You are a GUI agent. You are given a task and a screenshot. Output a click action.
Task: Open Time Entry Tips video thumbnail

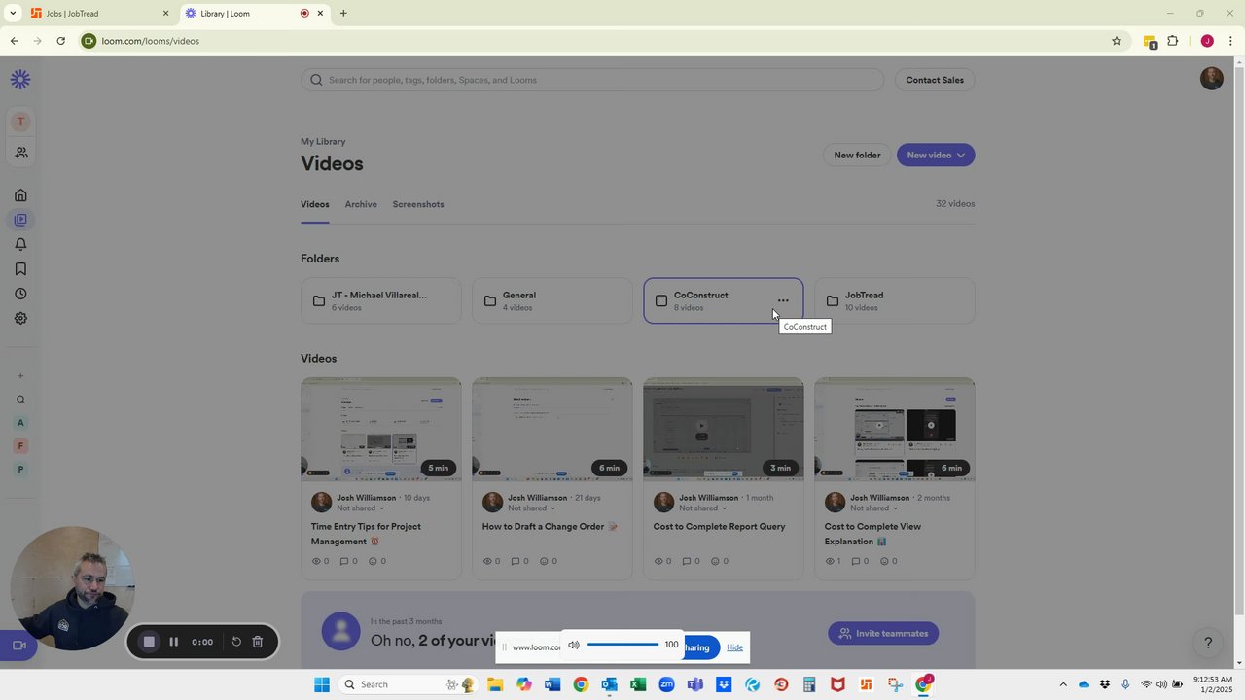[381, 429]
